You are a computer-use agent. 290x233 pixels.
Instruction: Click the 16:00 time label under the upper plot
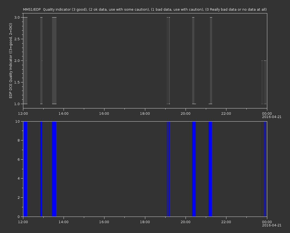pos(104,113)
